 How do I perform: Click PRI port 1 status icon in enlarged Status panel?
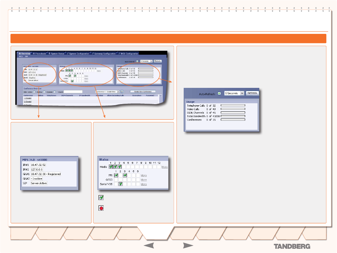point(116,175)
